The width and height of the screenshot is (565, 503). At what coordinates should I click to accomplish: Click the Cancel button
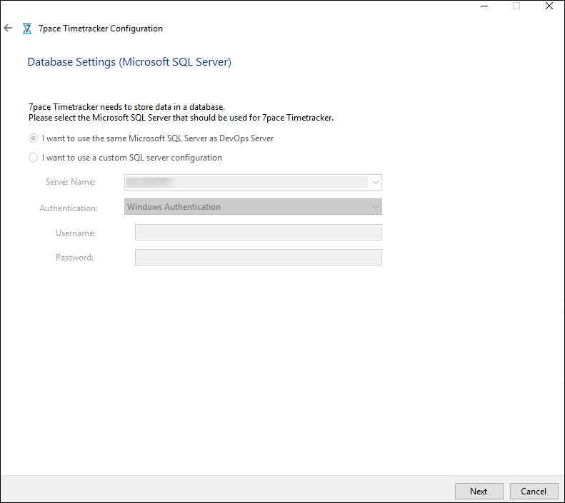coord(534,491)
